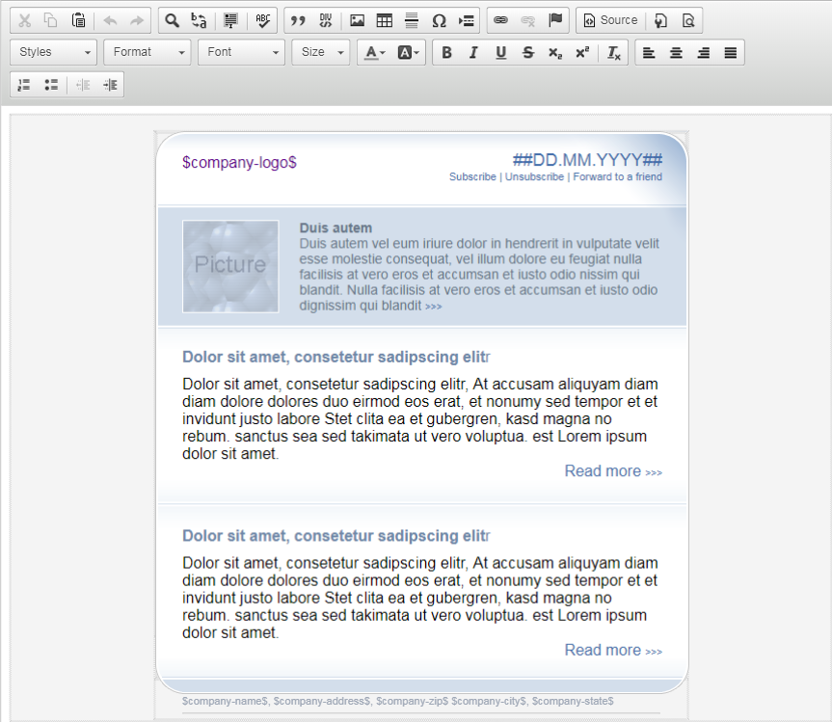Image resolution: width=832 pixels, height=722 pixels.
Task: Open the Size dropdown
Action: 320,52
